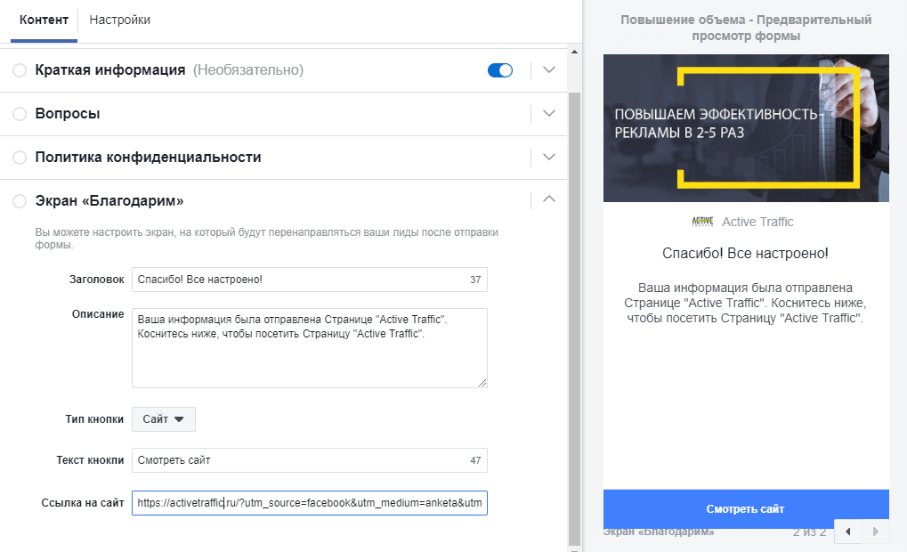Switch to the Настройки tab
The height and width of the screenshot is (552, 907).
coord(120,20)
